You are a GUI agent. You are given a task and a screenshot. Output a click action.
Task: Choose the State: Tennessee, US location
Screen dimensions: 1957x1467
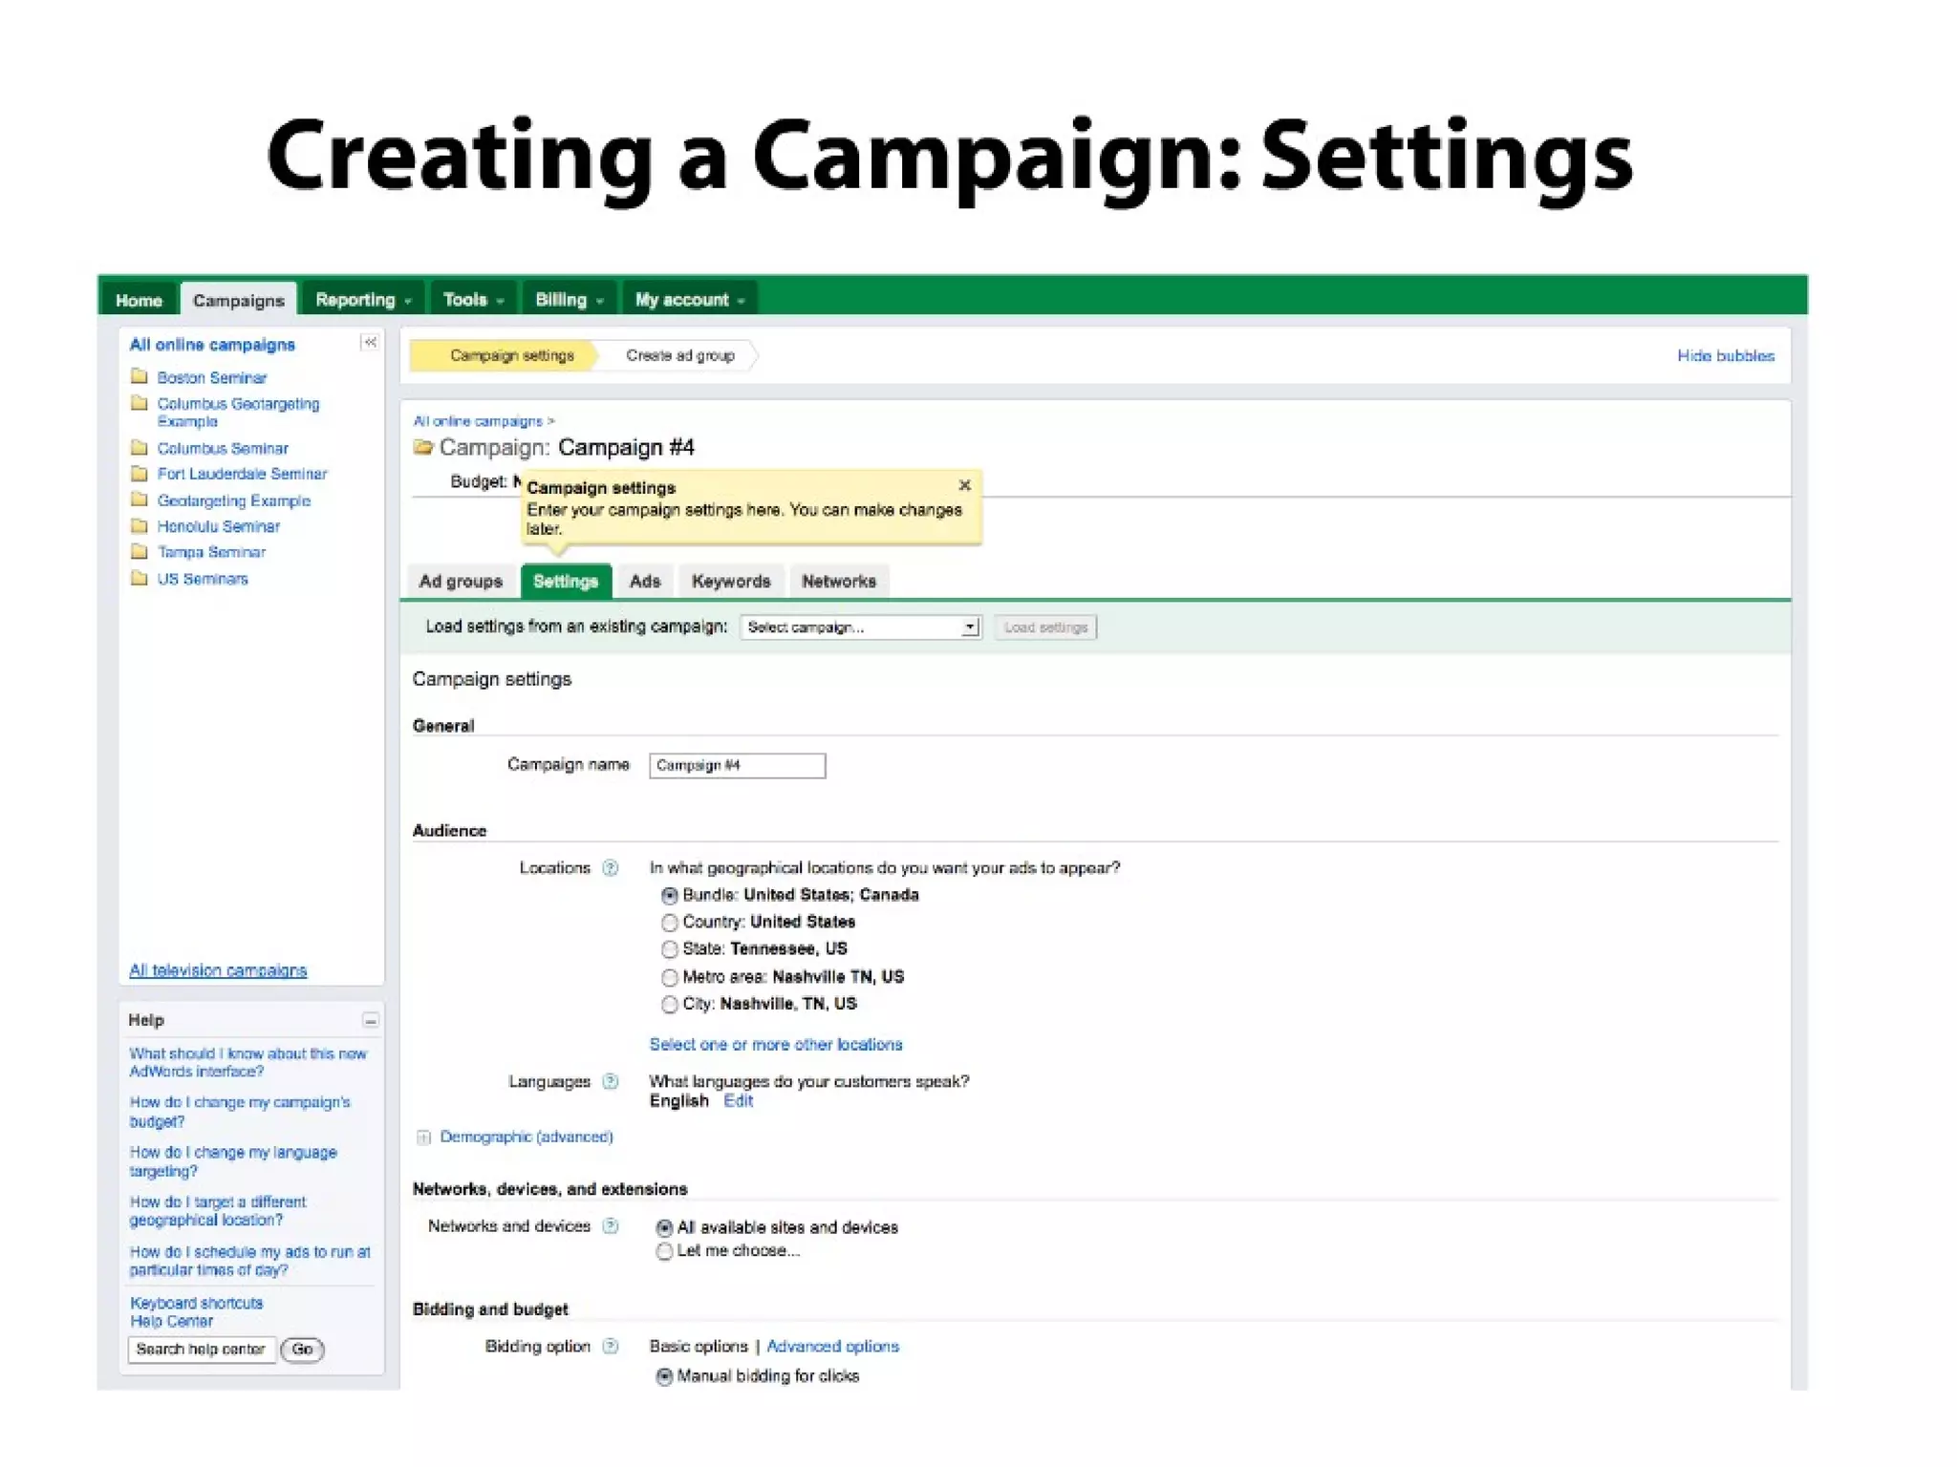point(669,949)
